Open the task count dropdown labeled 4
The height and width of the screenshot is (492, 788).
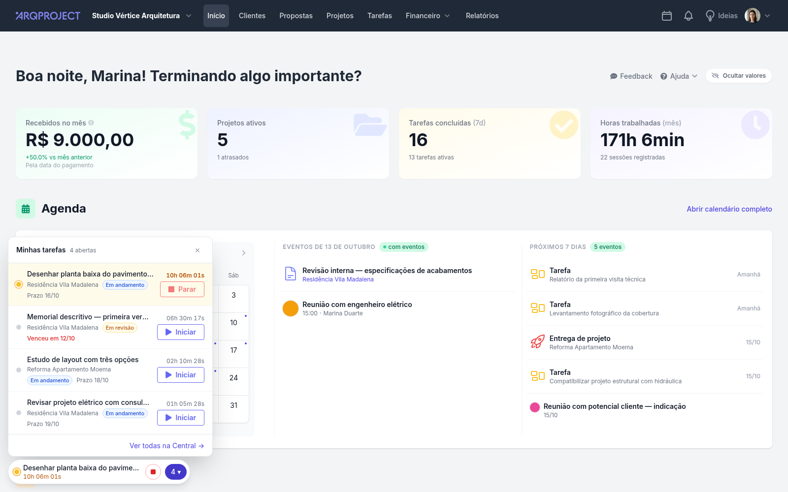(x=176, y=472)
